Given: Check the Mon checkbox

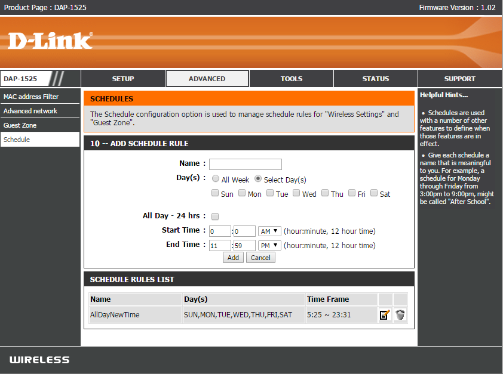Looking at the screenshot, I should (242, 193).
